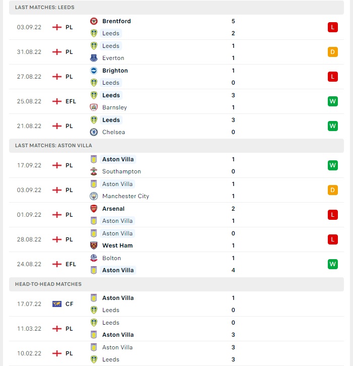The width and height of the screenshot is (353, 366).
Task: Click the Bolton club crest icon
Action: [x=94, y=258]
